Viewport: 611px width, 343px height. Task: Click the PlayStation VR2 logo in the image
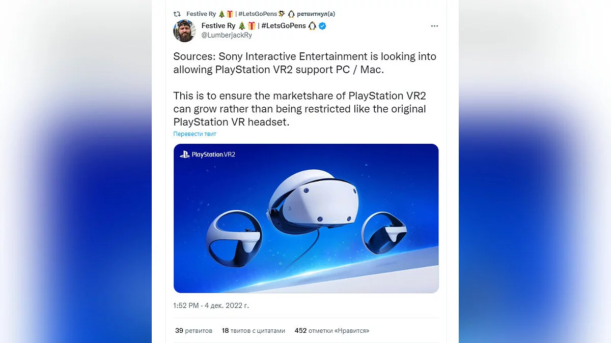208,154
